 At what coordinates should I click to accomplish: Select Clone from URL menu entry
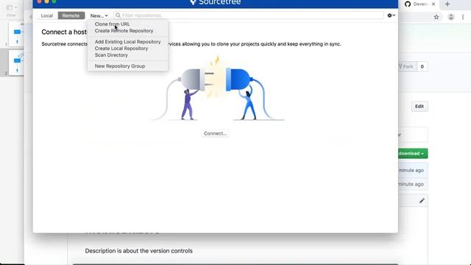click(112, 24)
